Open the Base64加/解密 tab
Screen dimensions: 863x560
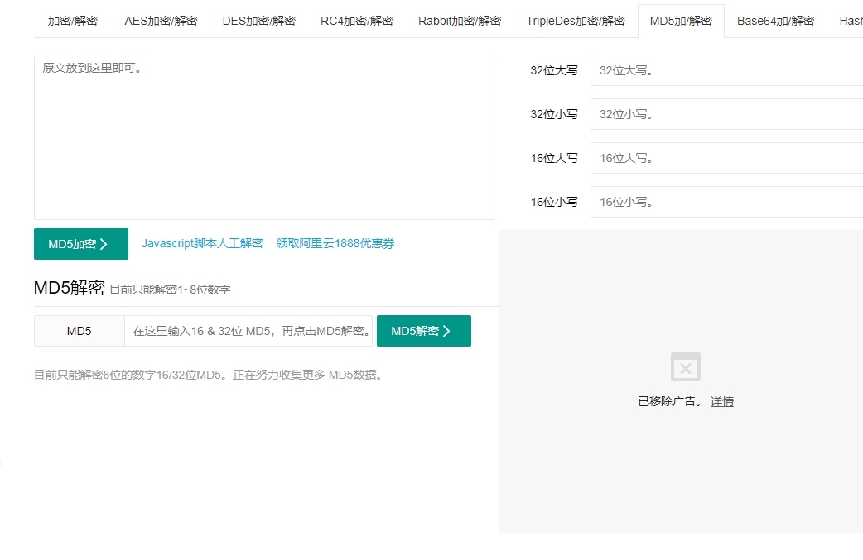click(x=775, y=21)
